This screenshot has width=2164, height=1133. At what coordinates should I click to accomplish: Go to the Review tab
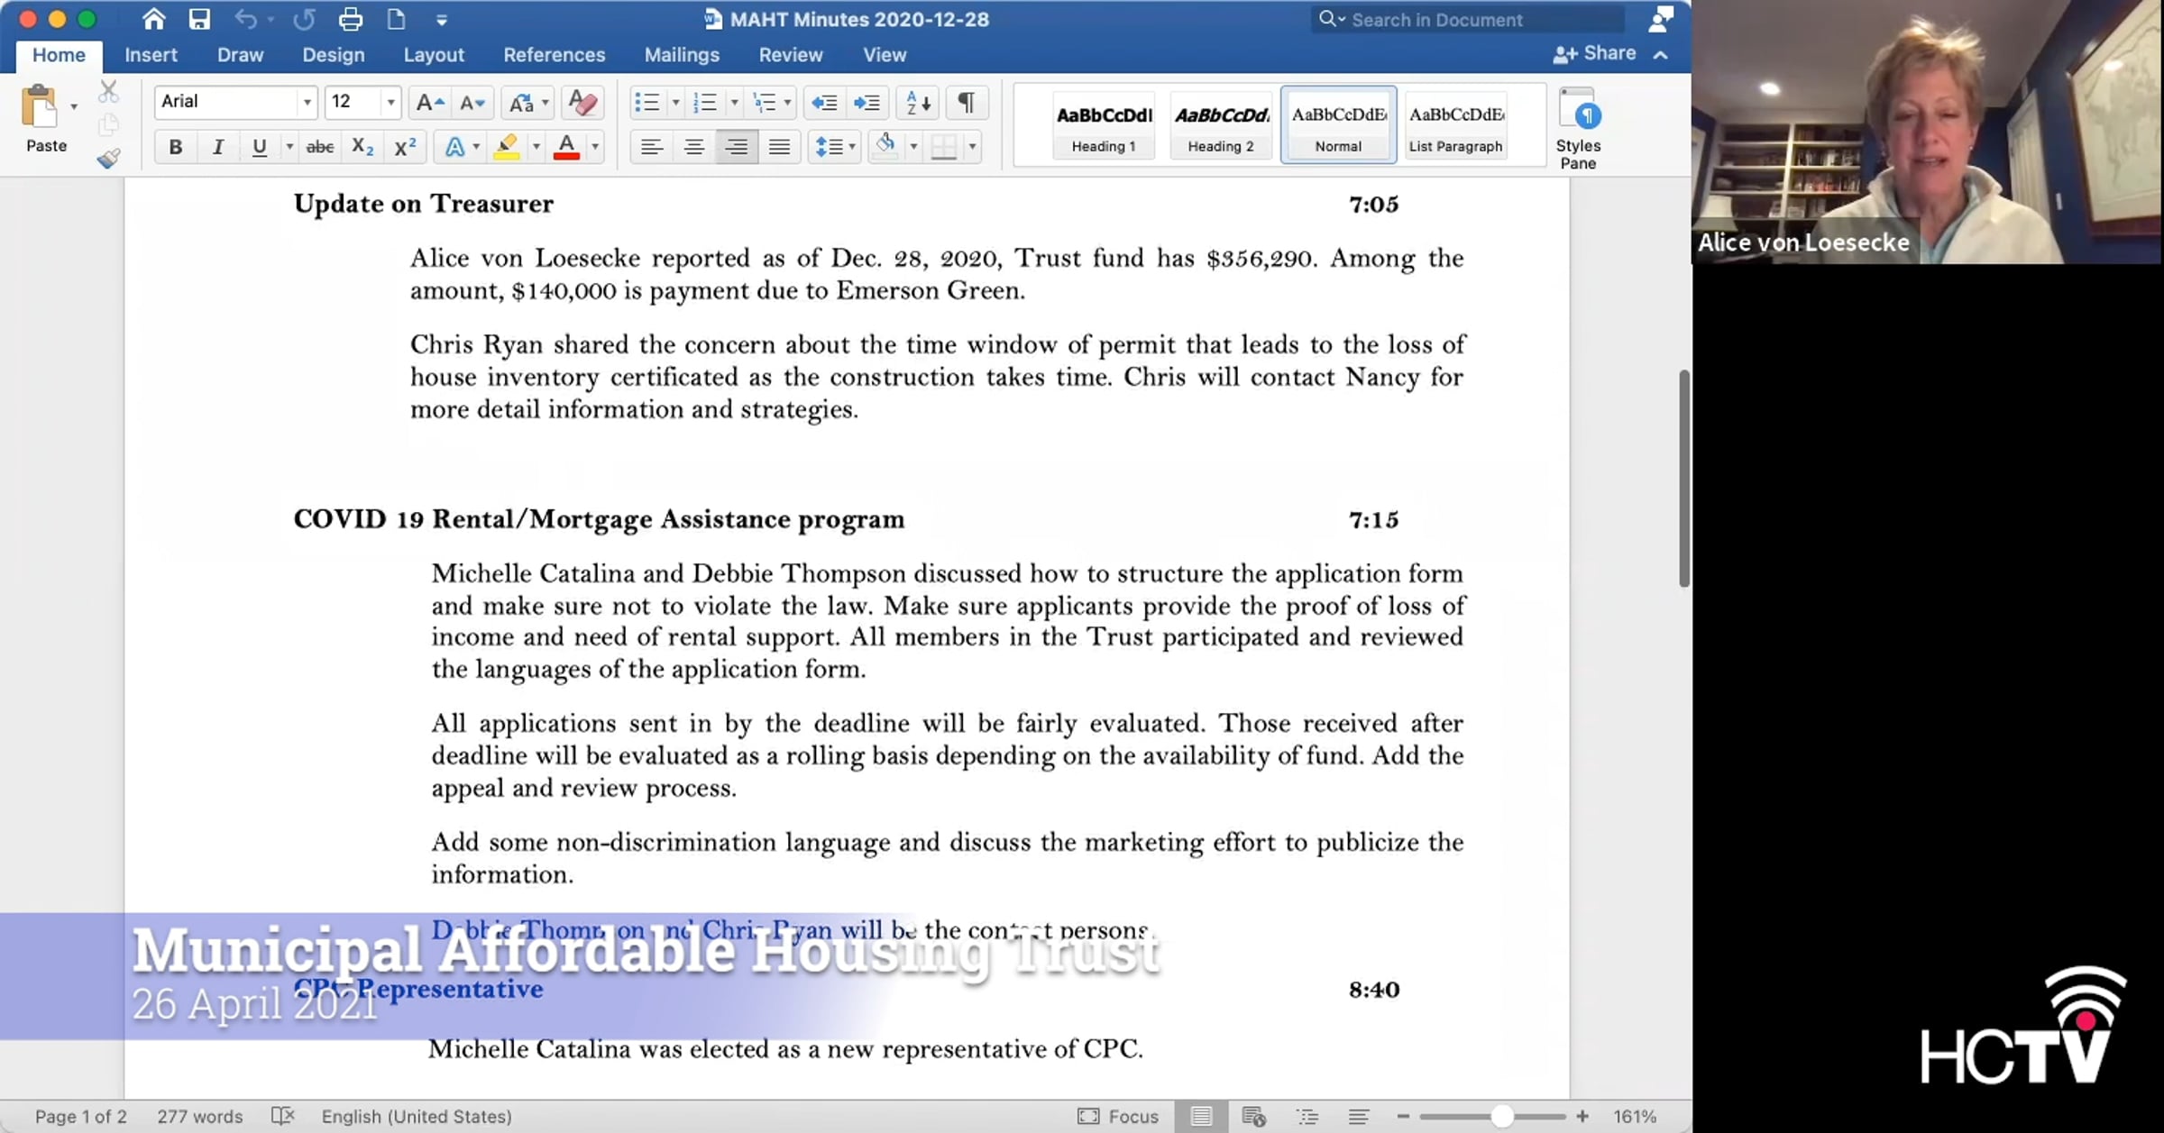pos(791,55)
